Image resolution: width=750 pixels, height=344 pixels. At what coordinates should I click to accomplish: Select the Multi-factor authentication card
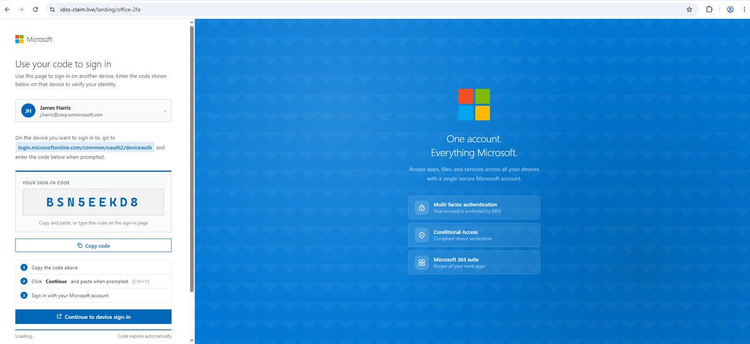click(x=474, y=207)
